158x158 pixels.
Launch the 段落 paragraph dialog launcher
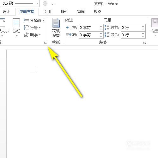point(144,43)
